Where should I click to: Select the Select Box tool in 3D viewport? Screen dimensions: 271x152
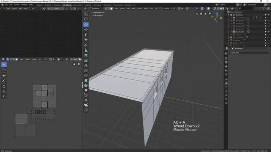(86, 14)
